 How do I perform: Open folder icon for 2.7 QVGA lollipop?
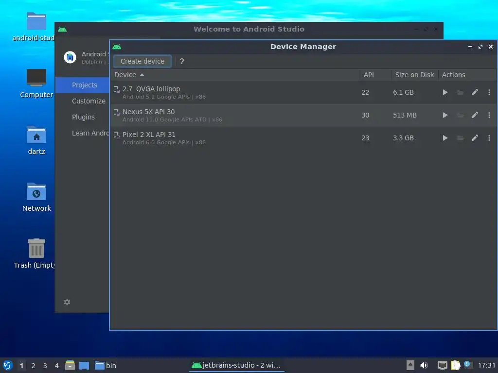(x=460, y=92)
